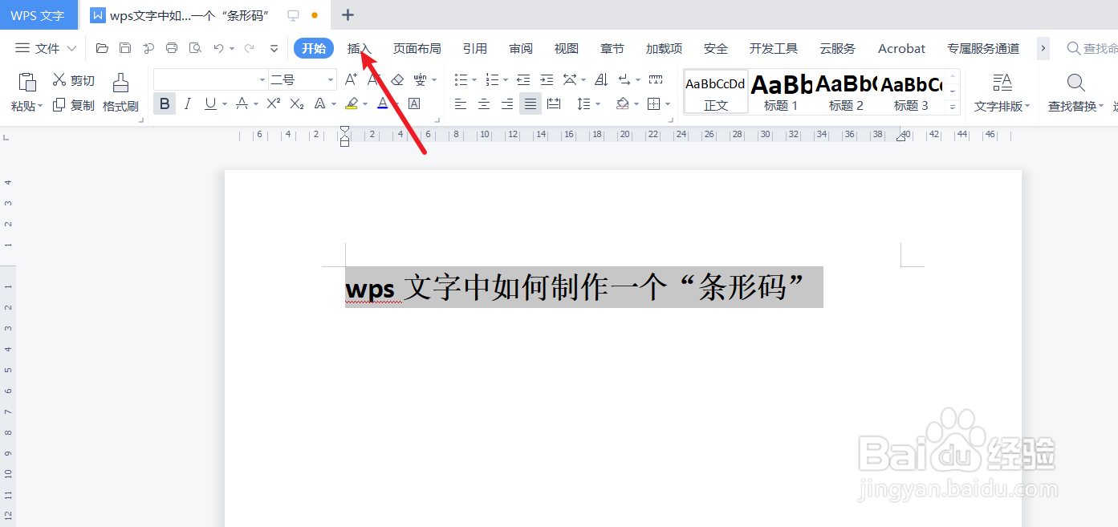Apply superscript X² formatting

[274, 103]
